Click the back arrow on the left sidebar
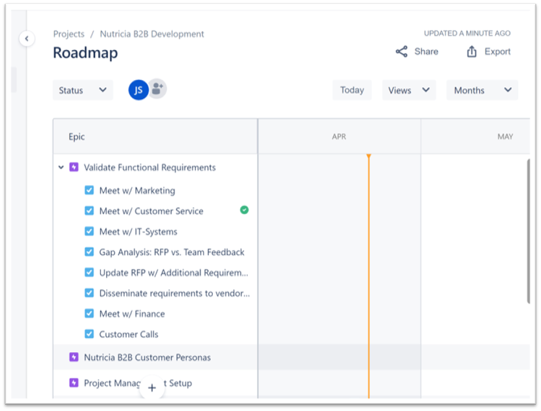Viewport: 541px width, 411px height. tap(27, 39)
